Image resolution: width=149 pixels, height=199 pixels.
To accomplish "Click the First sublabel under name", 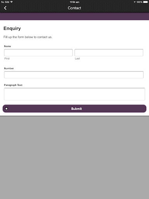I will point(7,59).
